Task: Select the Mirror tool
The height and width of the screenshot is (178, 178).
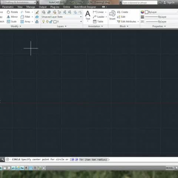Action: 12,17
